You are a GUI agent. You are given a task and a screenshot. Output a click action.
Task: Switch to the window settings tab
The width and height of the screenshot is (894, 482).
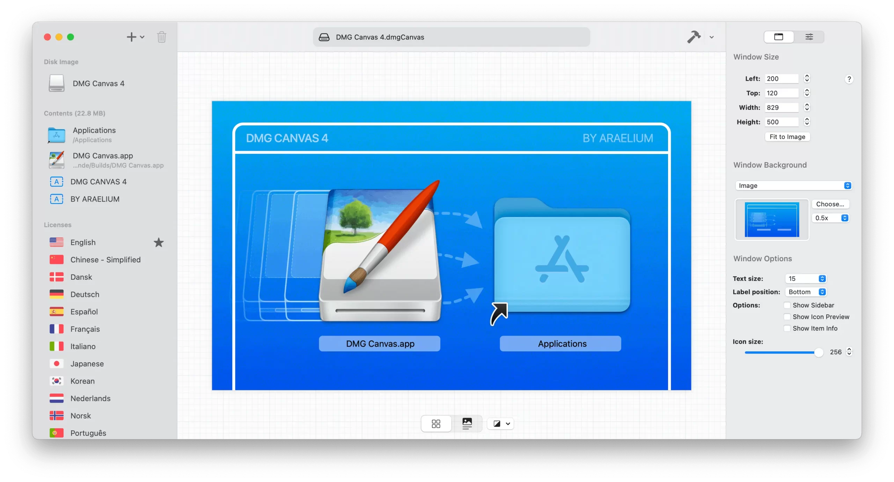coord(779,37)
